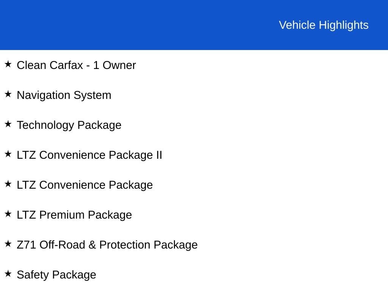Click the Safety Package text
Viewport: 388px width, 291px height.
56,275
